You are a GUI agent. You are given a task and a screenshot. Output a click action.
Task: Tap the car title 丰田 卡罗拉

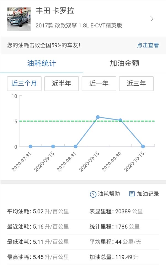[55, 11]
